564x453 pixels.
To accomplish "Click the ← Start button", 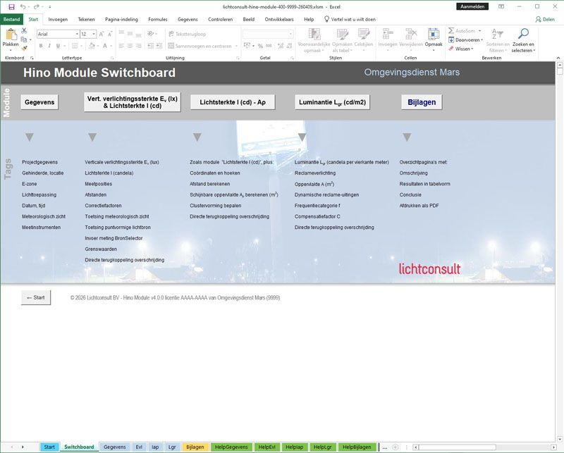I will (x=36, y=298).
